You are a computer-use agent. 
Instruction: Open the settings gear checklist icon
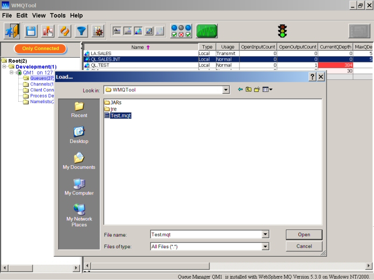(x=98, y=31)
